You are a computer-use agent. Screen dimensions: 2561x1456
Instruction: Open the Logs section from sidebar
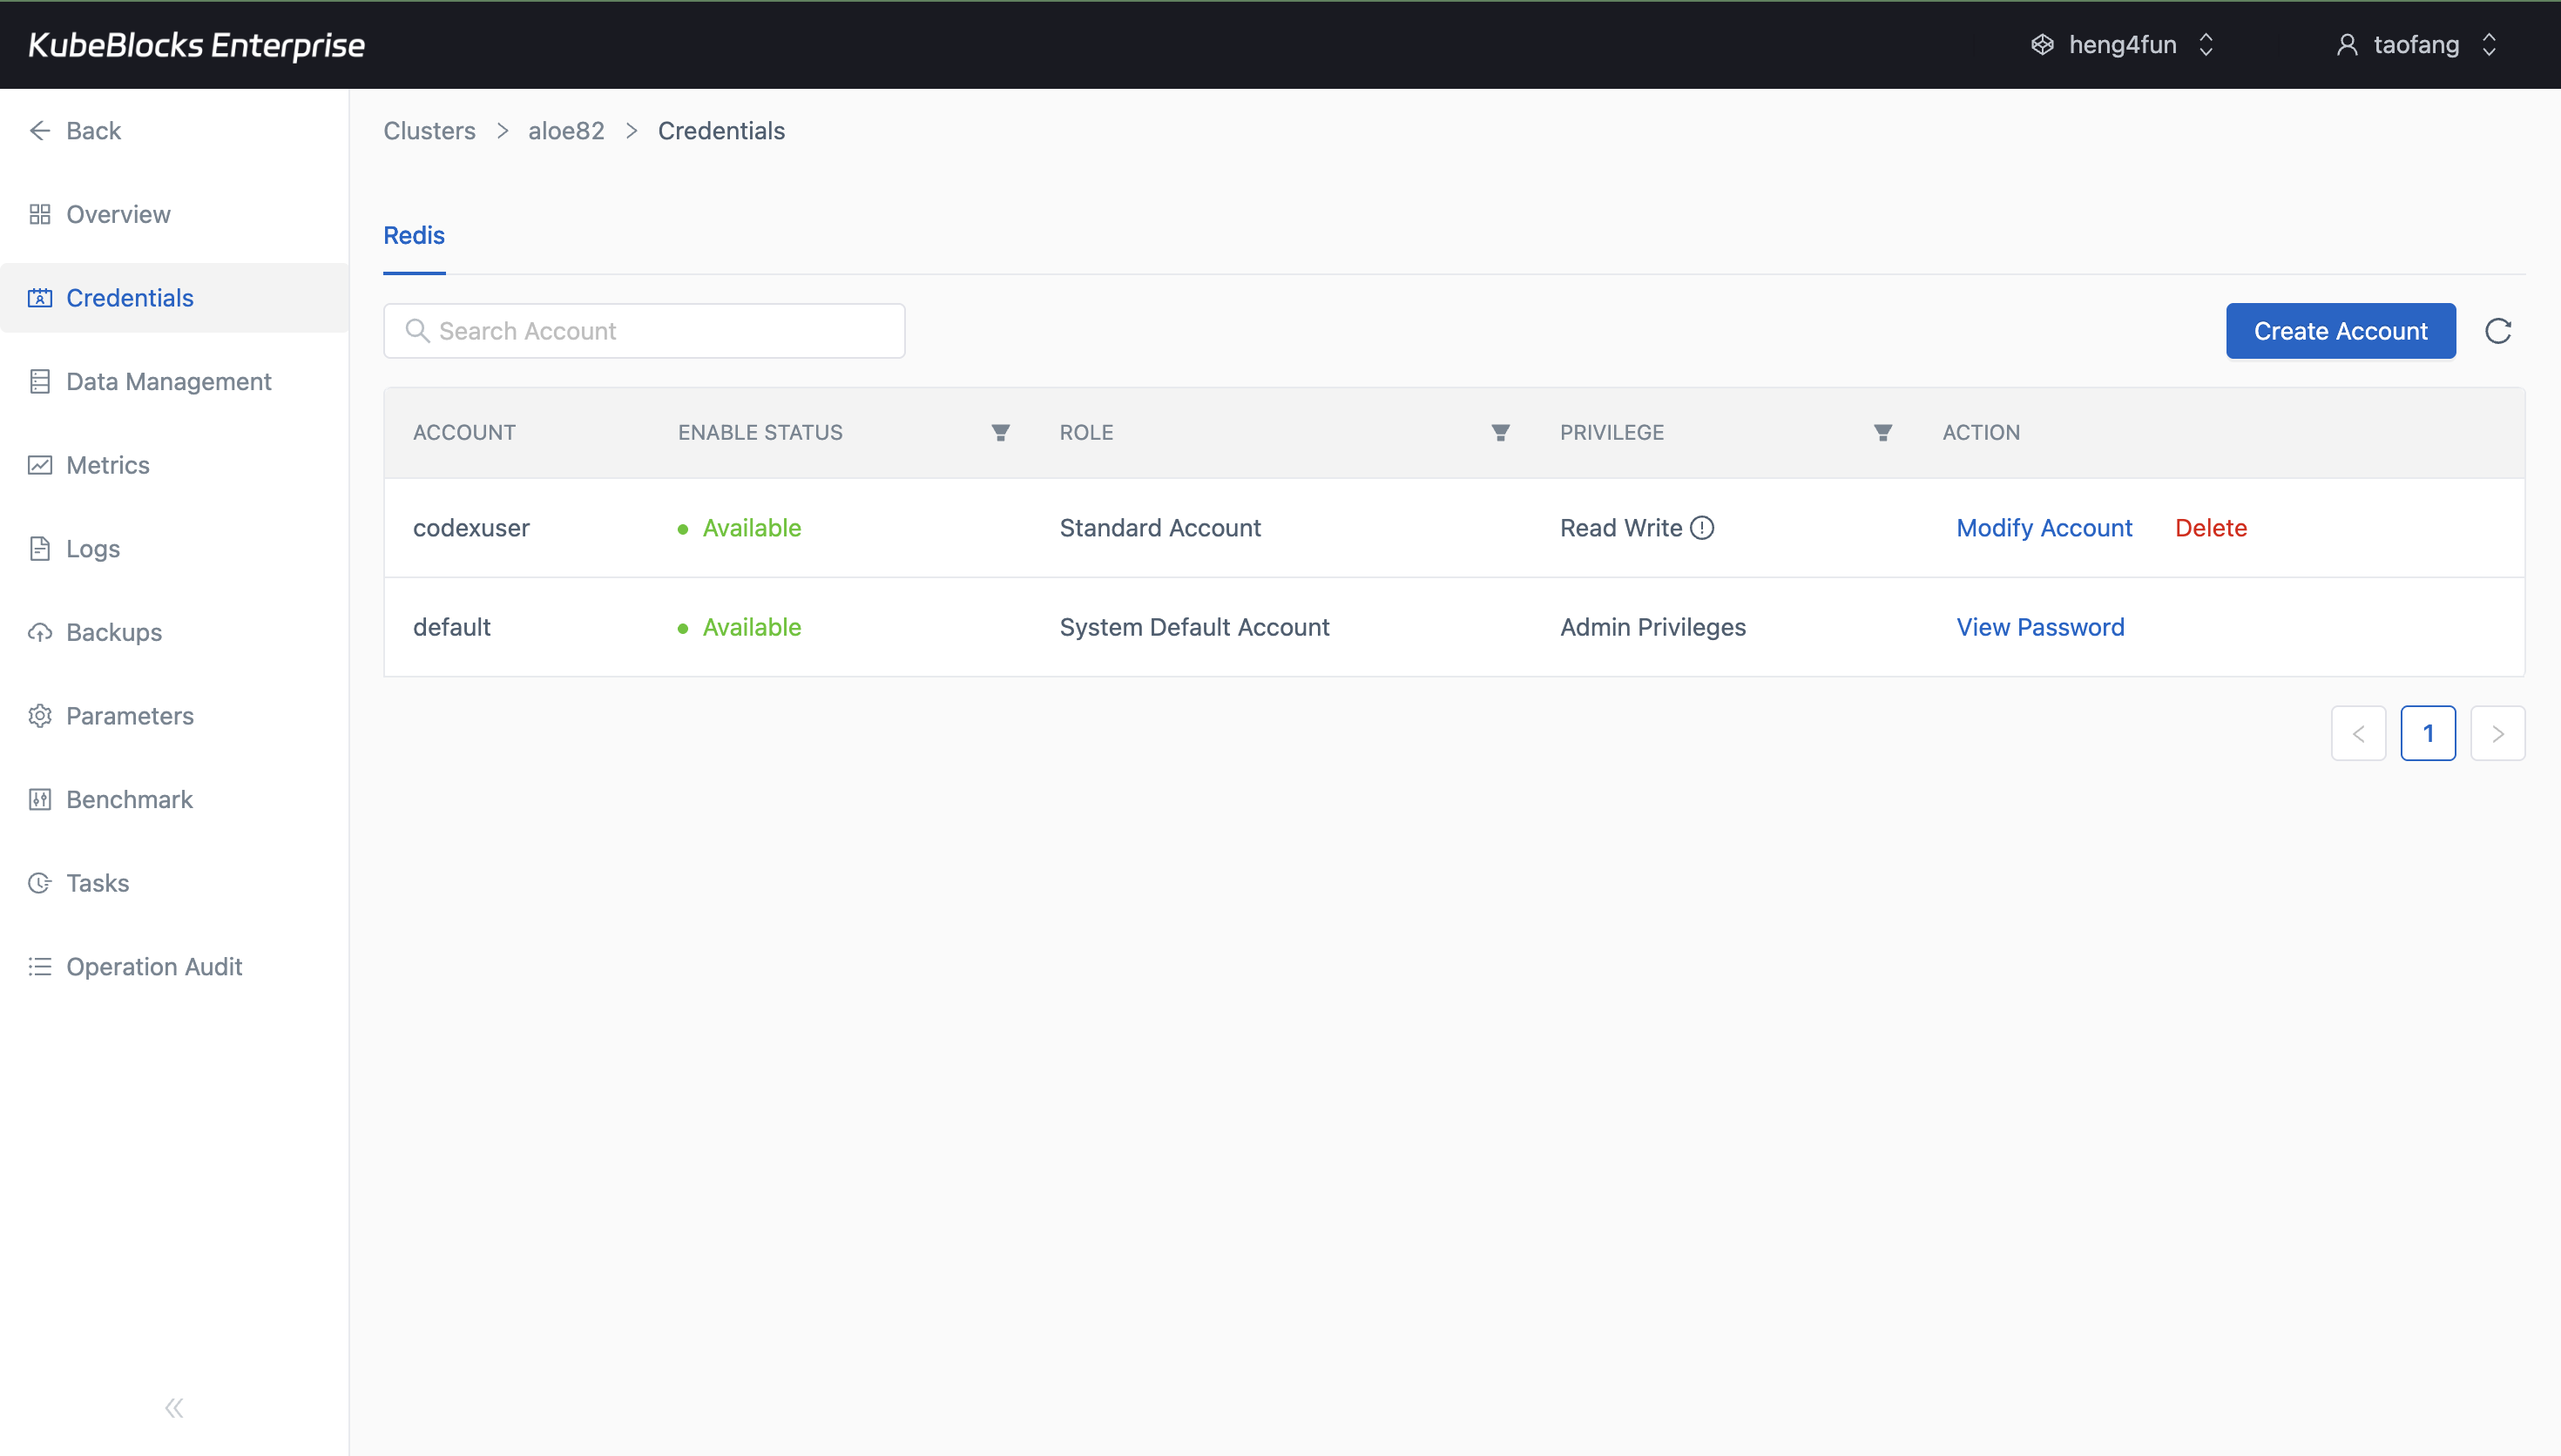(92, 548)
